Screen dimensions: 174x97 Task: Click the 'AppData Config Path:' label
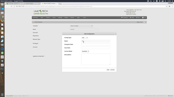tap(39, 56)
